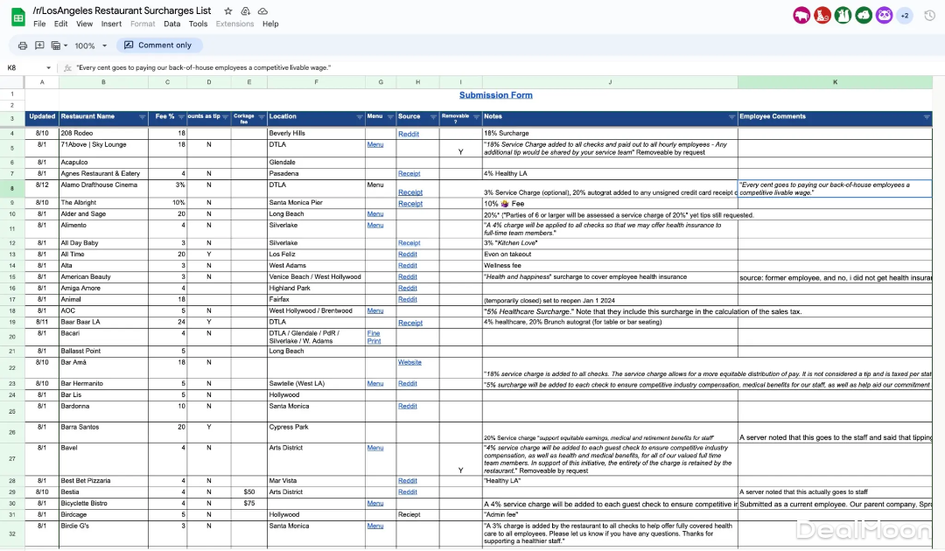
Task: Click the move to Drive folder icon
Action: [x=245, y=11]
